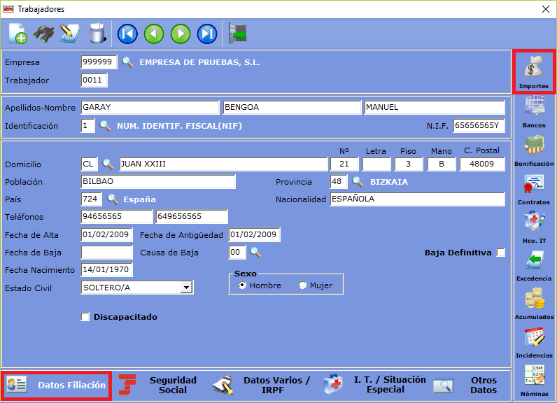Go to the first record
The image size is (557, 403).
point(127,34)
